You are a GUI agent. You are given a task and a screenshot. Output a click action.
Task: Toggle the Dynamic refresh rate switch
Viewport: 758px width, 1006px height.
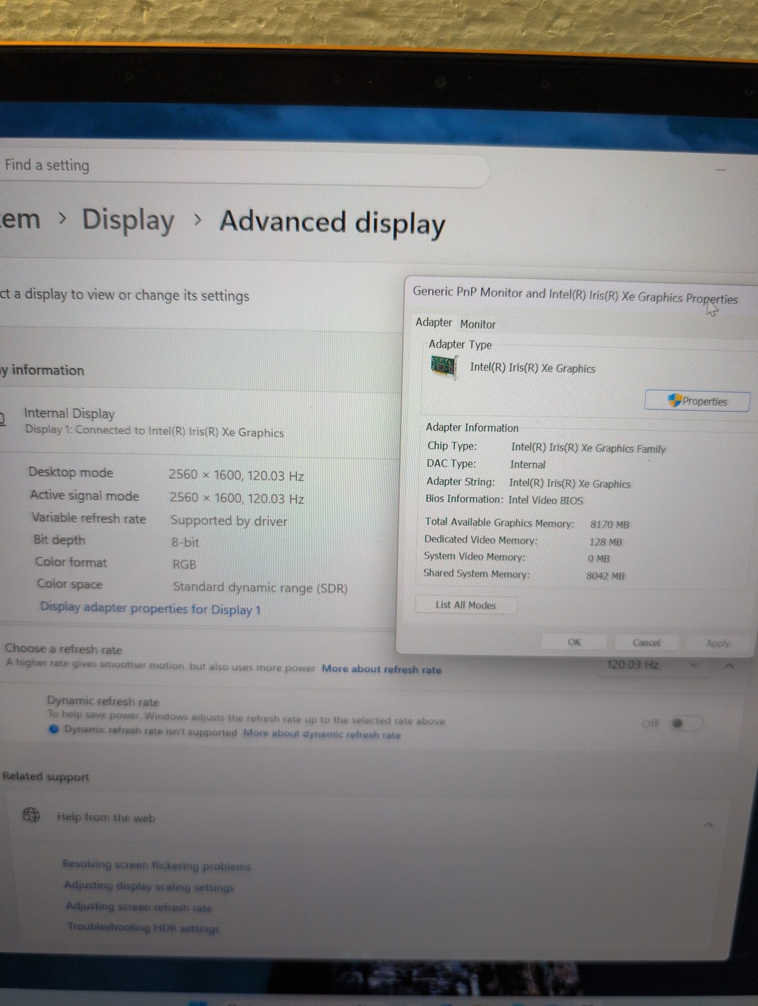pyautogui.click(x=685, y=723)
